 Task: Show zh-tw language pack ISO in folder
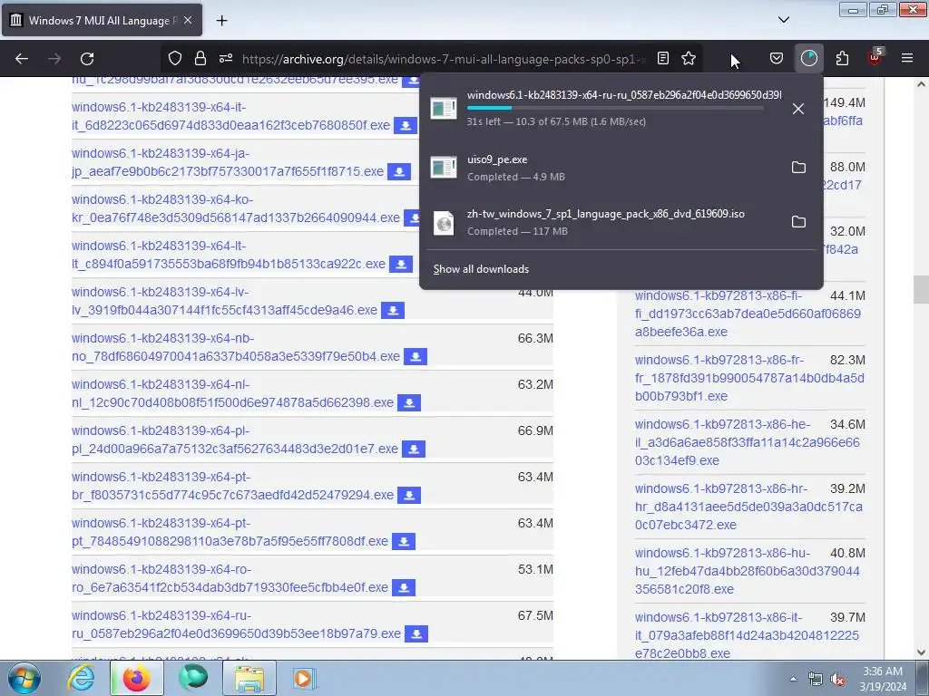(798, 222)
